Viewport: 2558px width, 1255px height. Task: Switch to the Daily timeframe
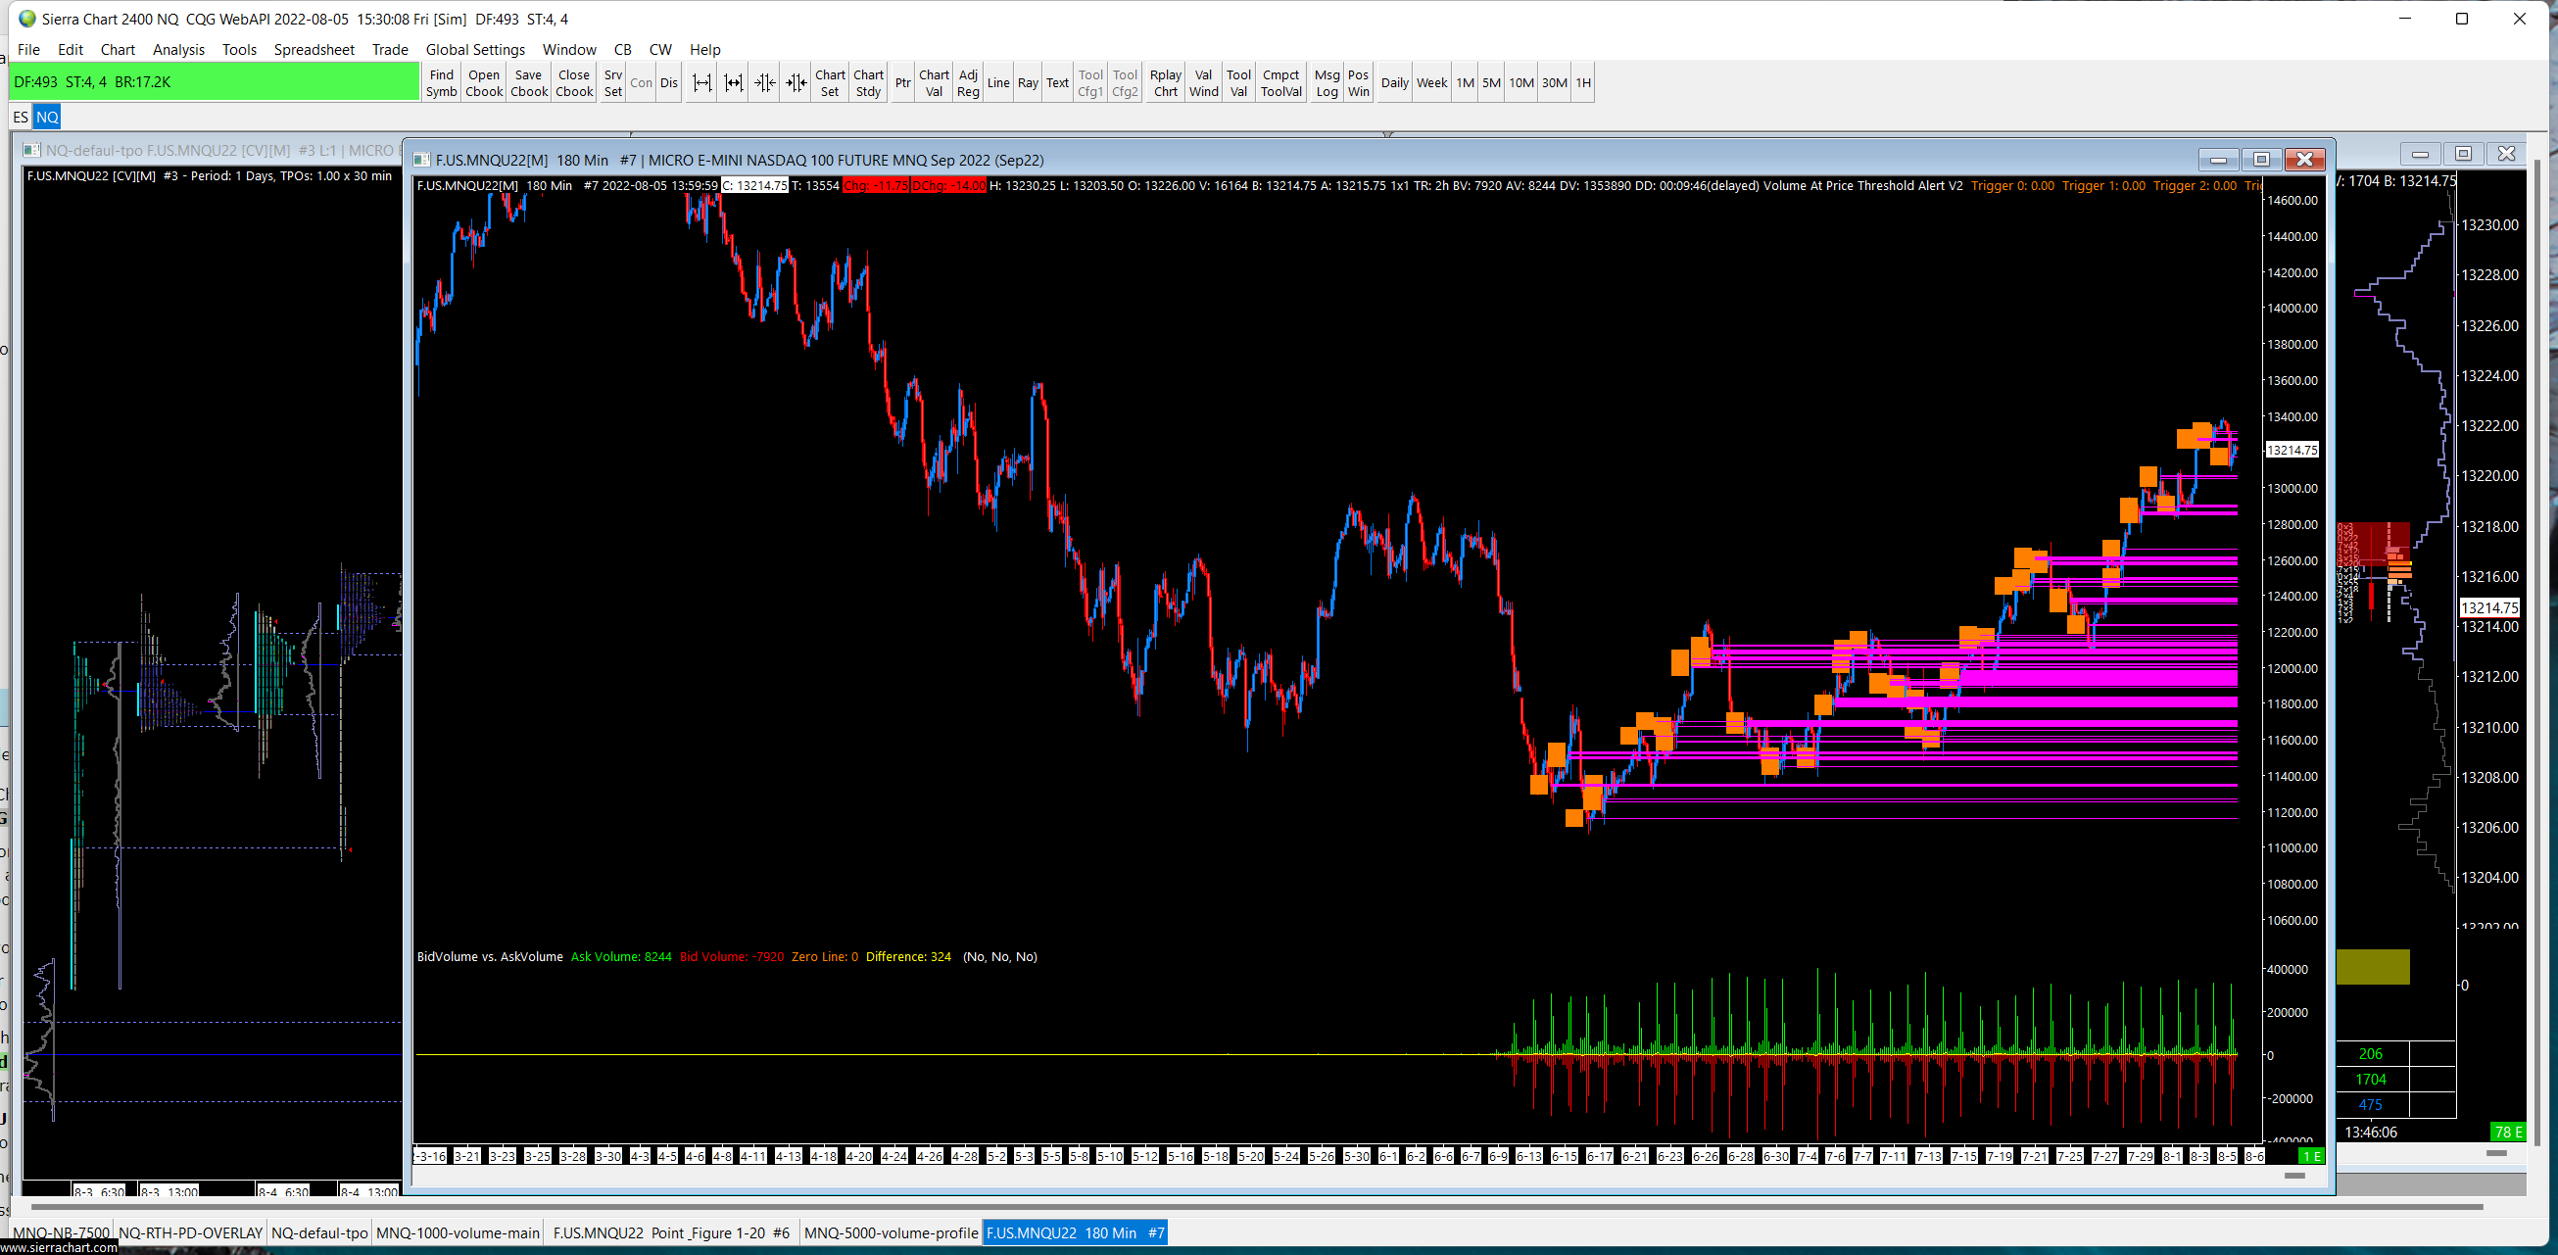coord(1394,83)
